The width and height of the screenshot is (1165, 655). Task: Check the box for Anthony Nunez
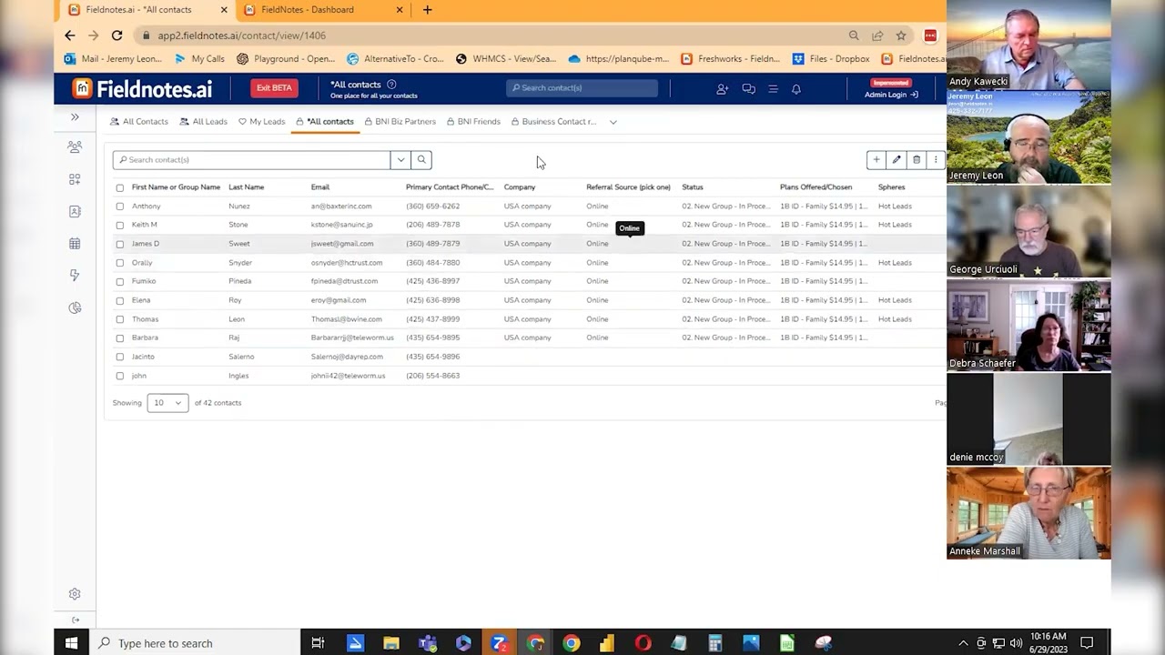pos(119,207)
